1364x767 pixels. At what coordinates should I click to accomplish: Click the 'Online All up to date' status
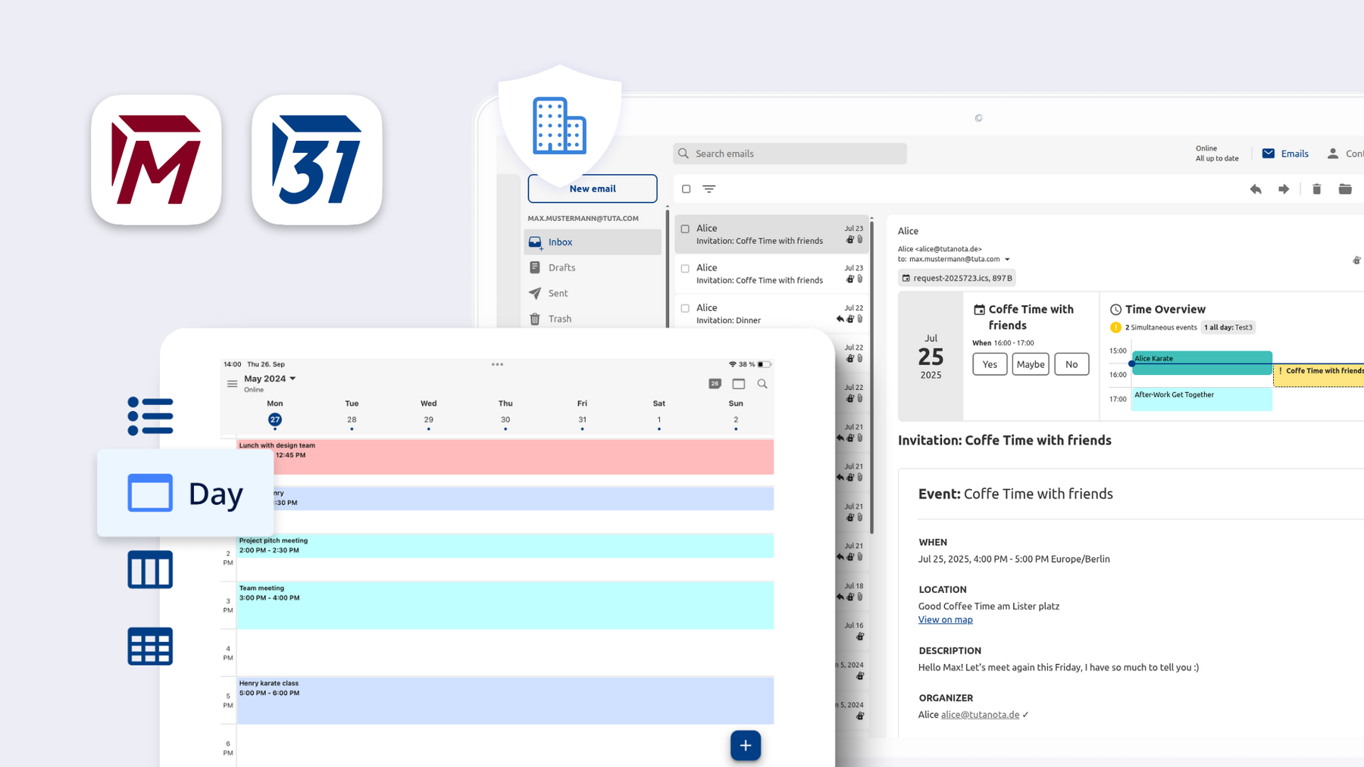(1217, 154)
